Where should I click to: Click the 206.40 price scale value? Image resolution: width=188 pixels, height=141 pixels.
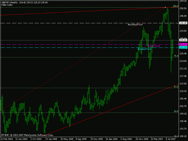[183, 99]
